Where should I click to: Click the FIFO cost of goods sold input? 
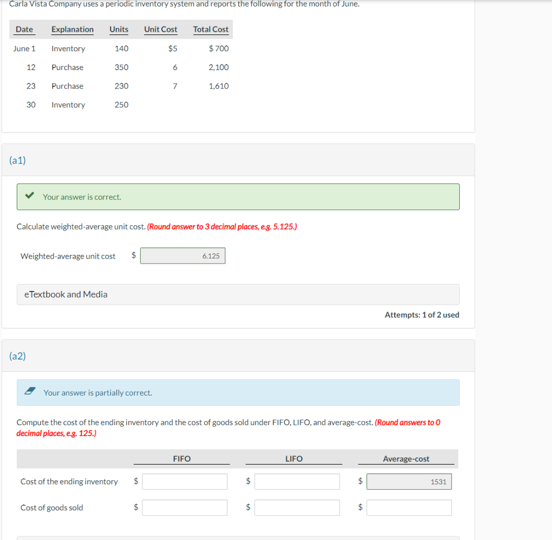pos(184,507)
